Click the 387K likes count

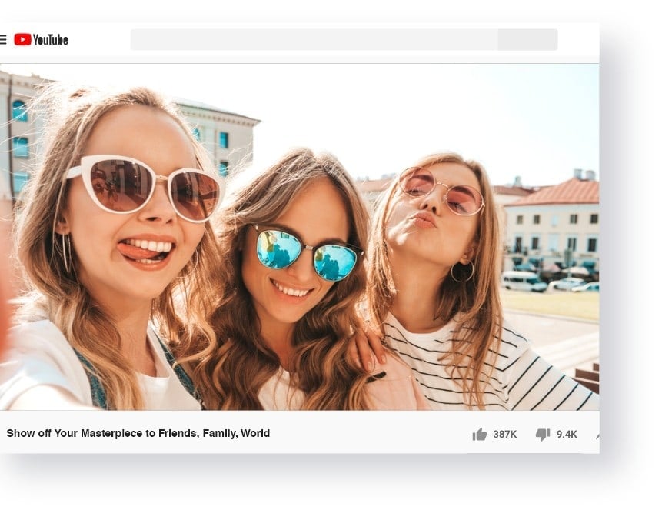505,434
